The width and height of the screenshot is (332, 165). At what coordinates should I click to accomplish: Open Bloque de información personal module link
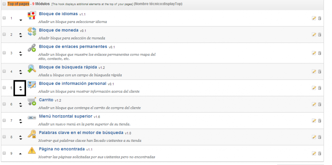[73, 84]
